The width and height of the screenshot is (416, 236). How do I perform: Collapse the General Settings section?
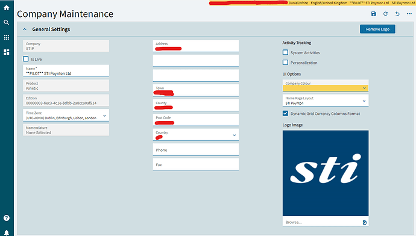click(25, 29)
